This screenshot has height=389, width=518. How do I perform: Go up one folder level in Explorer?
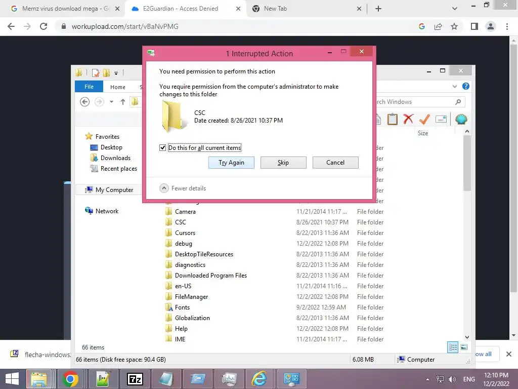[x=122, y=102]
